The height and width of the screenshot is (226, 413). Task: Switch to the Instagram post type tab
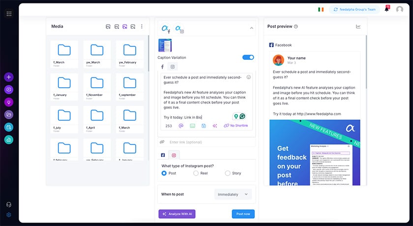point(174,155)
